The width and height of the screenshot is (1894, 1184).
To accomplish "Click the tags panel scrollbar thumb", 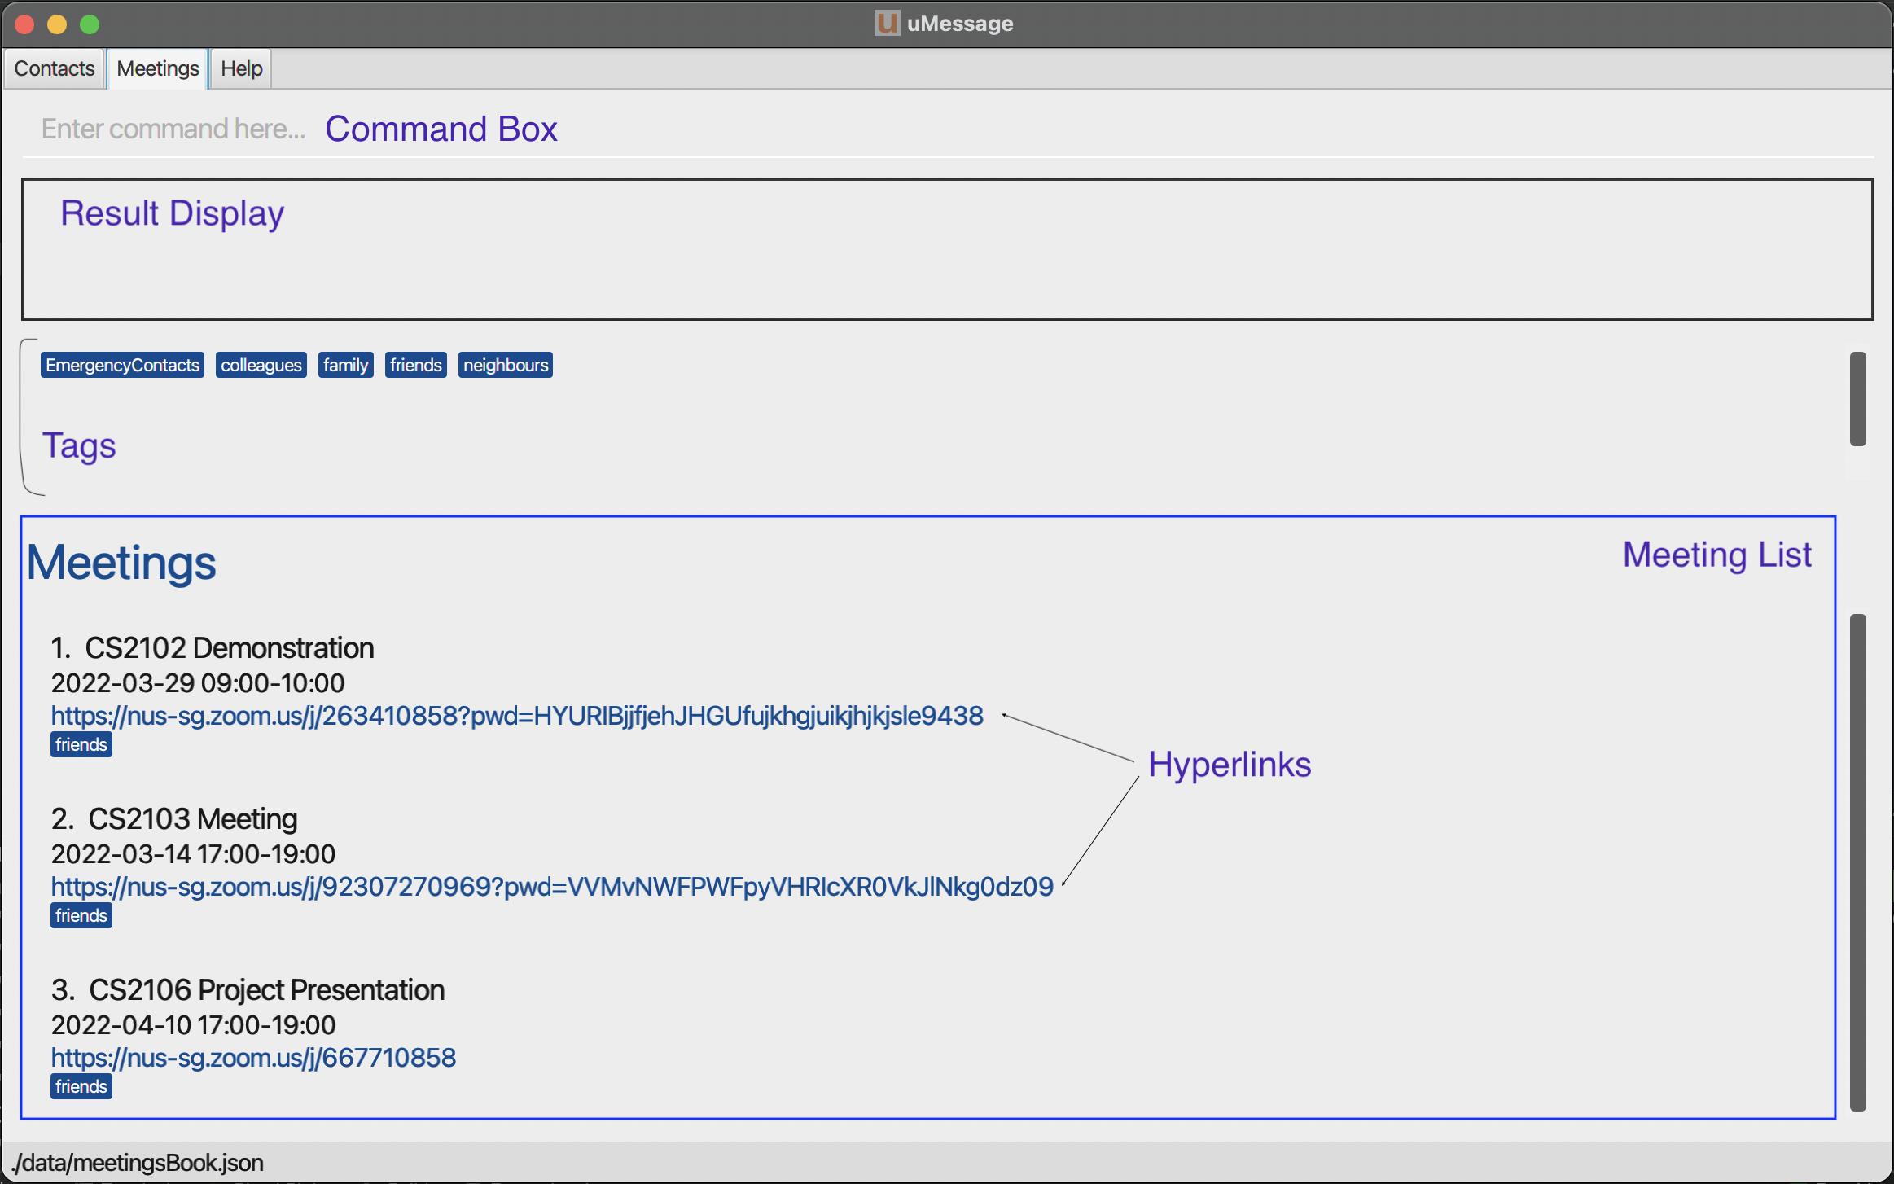I will [x=1857, y=399].
